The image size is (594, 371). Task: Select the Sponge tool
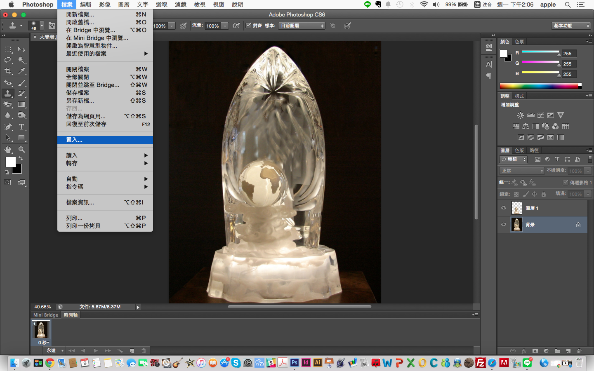pyautogui.click(x=21, y=115)
